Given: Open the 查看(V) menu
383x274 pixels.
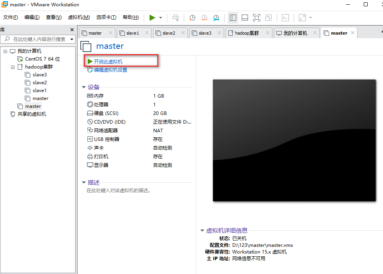Looking at the screenshot, I should [x=54, y=17].
